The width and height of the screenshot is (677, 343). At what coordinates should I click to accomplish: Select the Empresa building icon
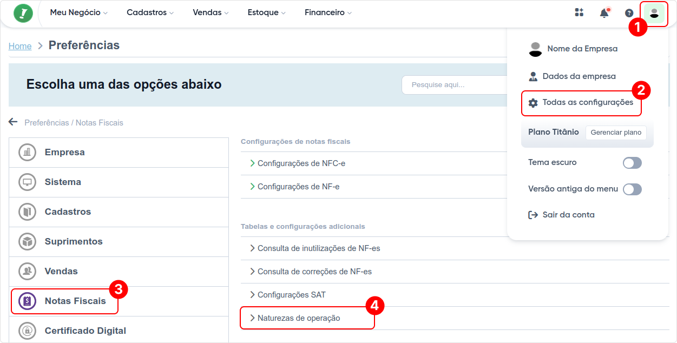28,153
